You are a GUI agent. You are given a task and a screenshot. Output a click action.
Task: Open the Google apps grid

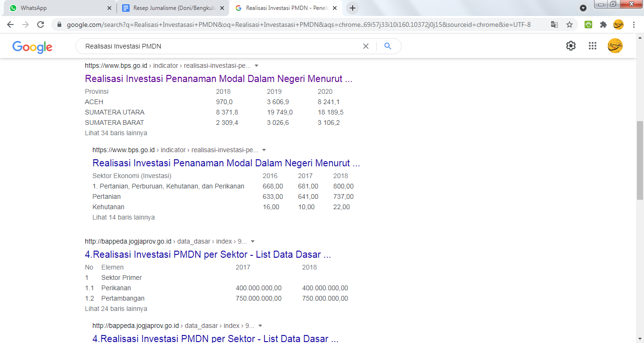(x=593, y=46)
